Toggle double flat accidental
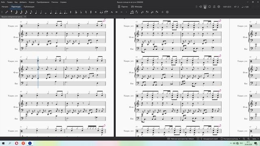The height and width of the screenshot is (146, 260). click(x=76, y=12)
